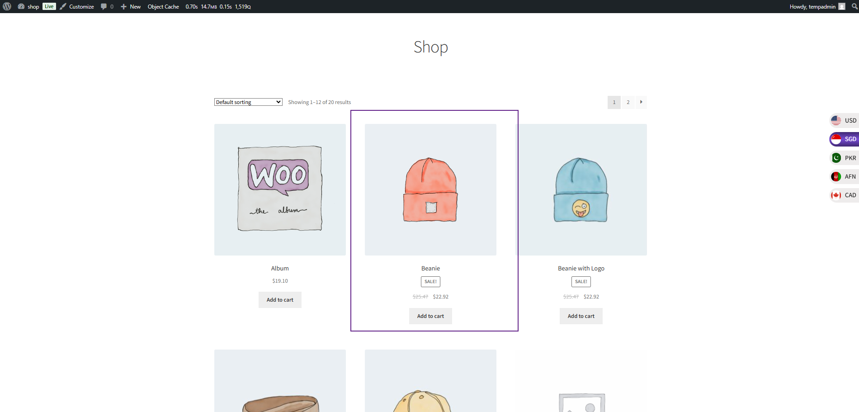The width and height of the screenshot is (859, 412).
Task: Click the Album price $19.10
Action: pyautogui.click(x=280, y=281)
